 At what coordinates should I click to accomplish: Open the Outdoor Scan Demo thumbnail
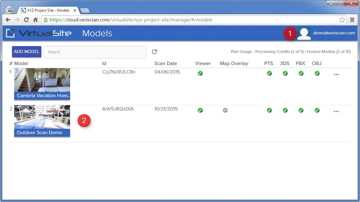tap(42, 121)
